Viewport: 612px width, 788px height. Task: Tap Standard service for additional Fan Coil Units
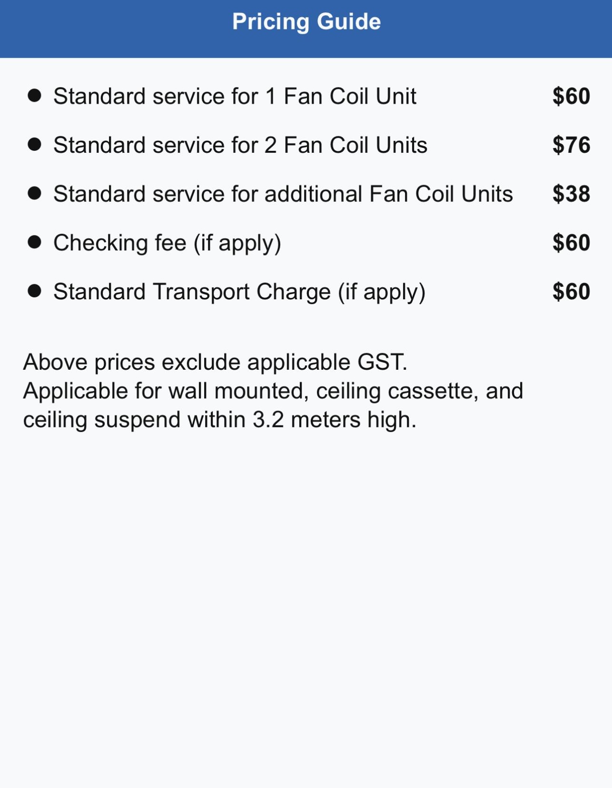click(x=283, y=194)
